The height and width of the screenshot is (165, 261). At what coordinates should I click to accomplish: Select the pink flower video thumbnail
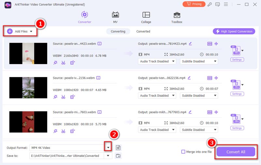[28, 53]
